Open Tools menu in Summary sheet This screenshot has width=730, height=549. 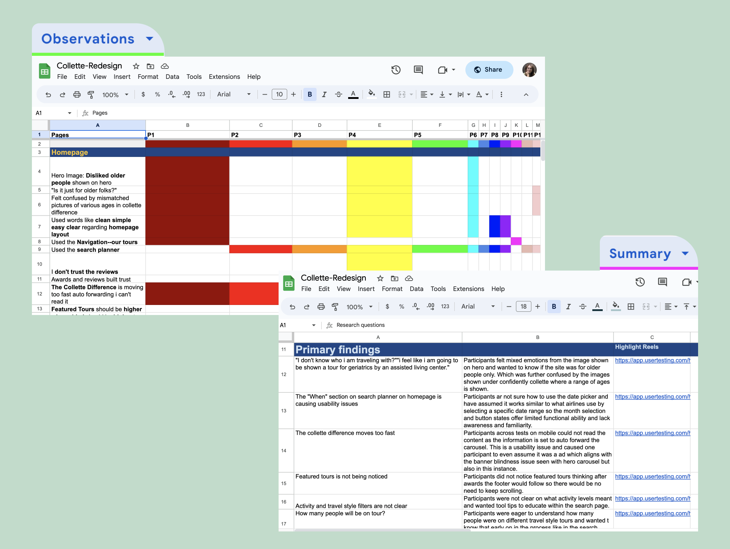click(438, 289)
